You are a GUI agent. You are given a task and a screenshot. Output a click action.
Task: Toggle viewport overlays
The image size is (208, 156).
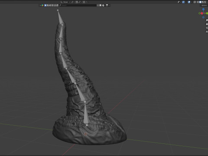[x=189, y=2]
